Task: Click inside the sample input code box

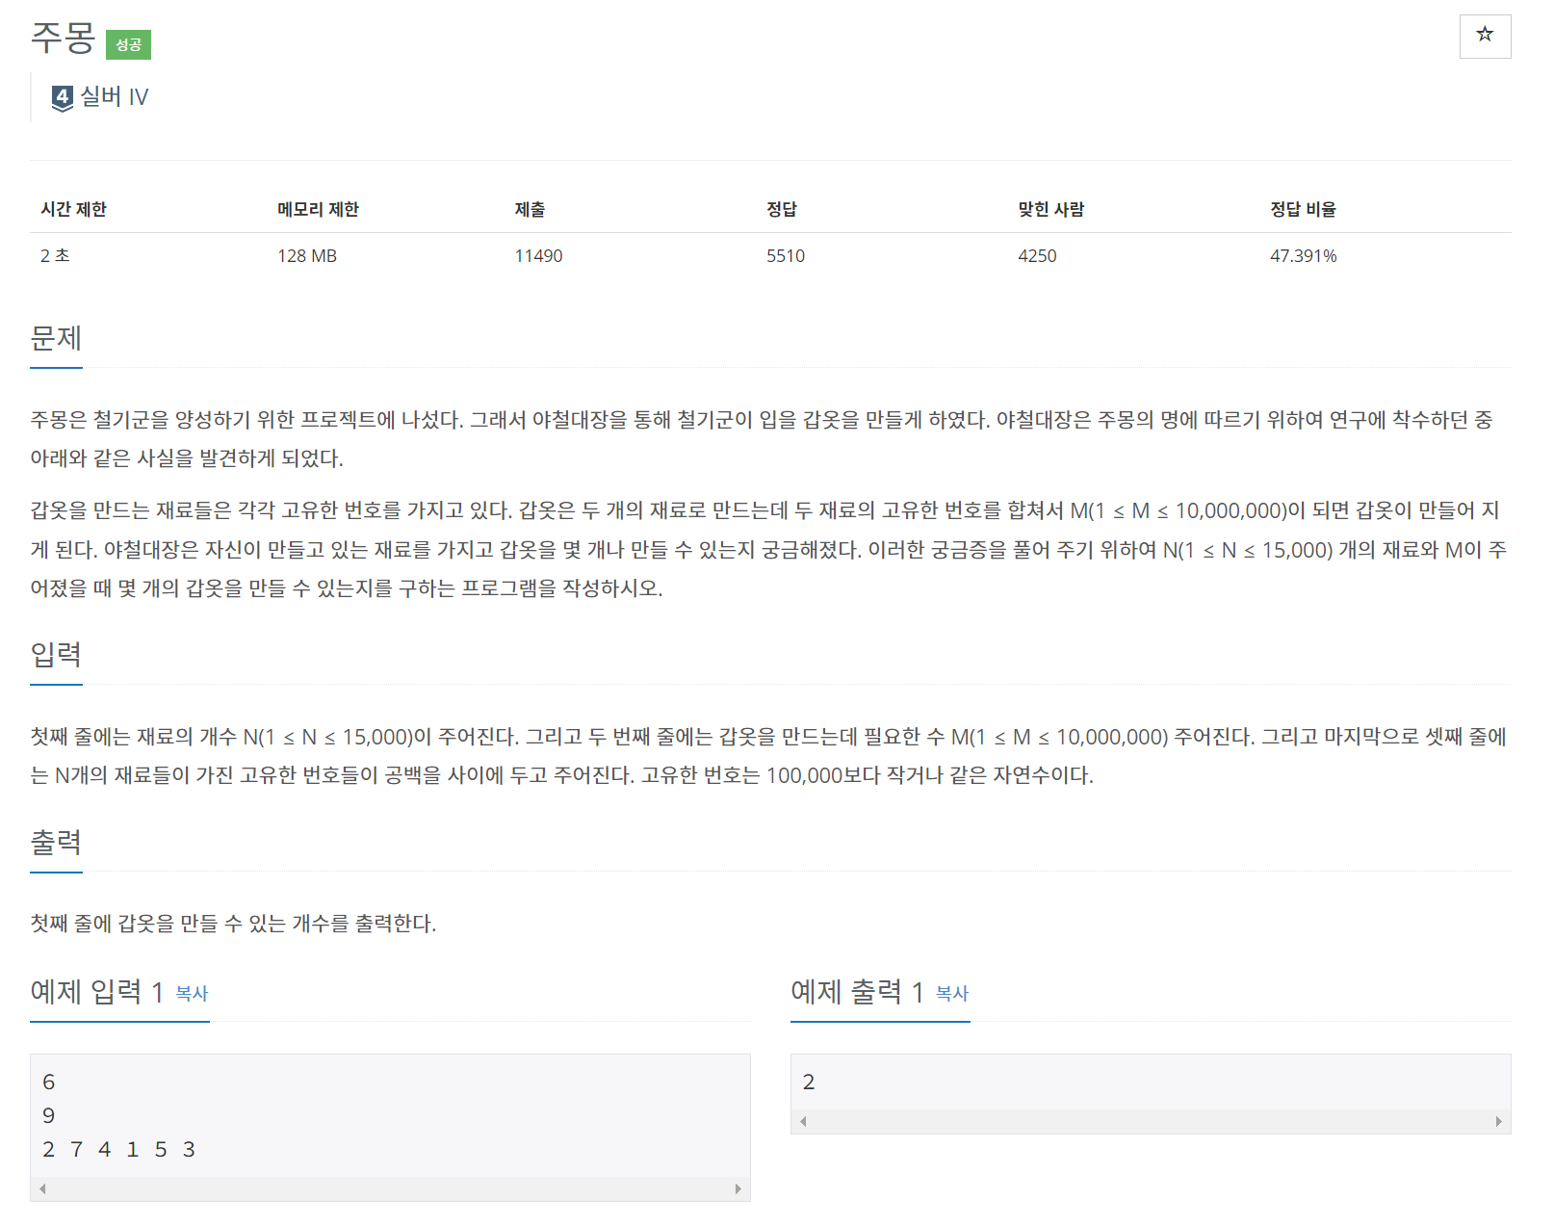Action: 390,1115
